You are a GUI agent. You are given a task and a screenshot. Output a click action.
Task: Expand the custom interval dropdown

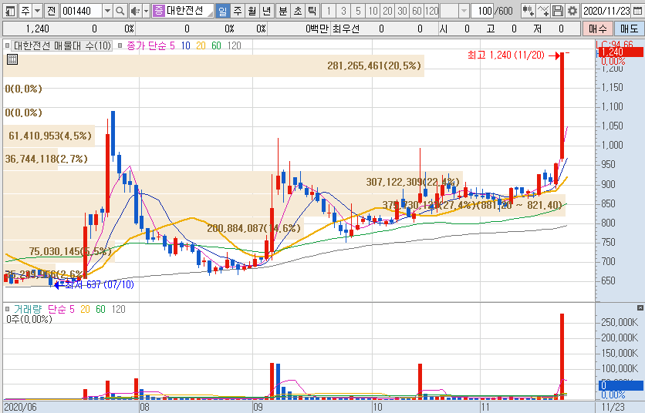464,11
